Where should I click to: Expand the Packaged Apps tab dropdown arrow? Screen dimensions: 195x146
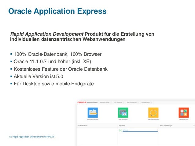[x=151, y=102]
